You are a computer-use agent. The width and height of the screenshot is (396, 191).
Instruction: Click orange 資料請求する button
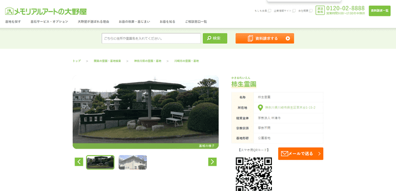[265, 39]
